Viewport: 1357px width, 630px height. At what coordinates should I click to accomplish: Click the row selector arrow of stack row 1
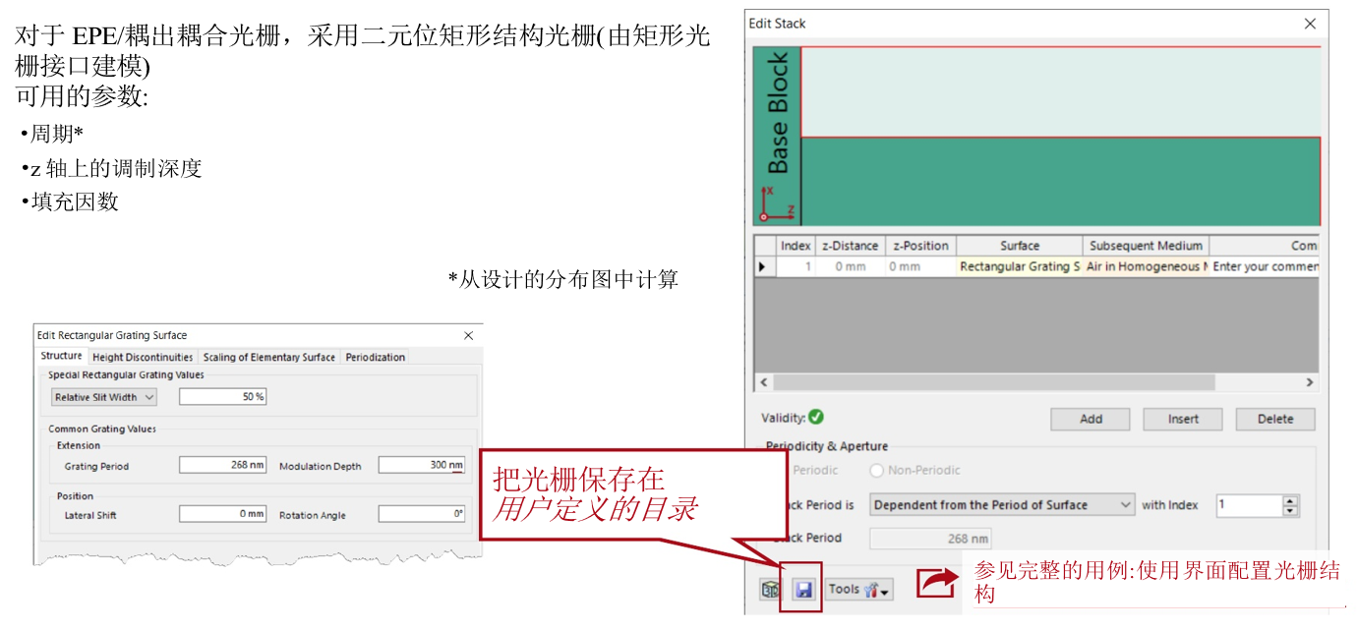[x=763, y=266]
